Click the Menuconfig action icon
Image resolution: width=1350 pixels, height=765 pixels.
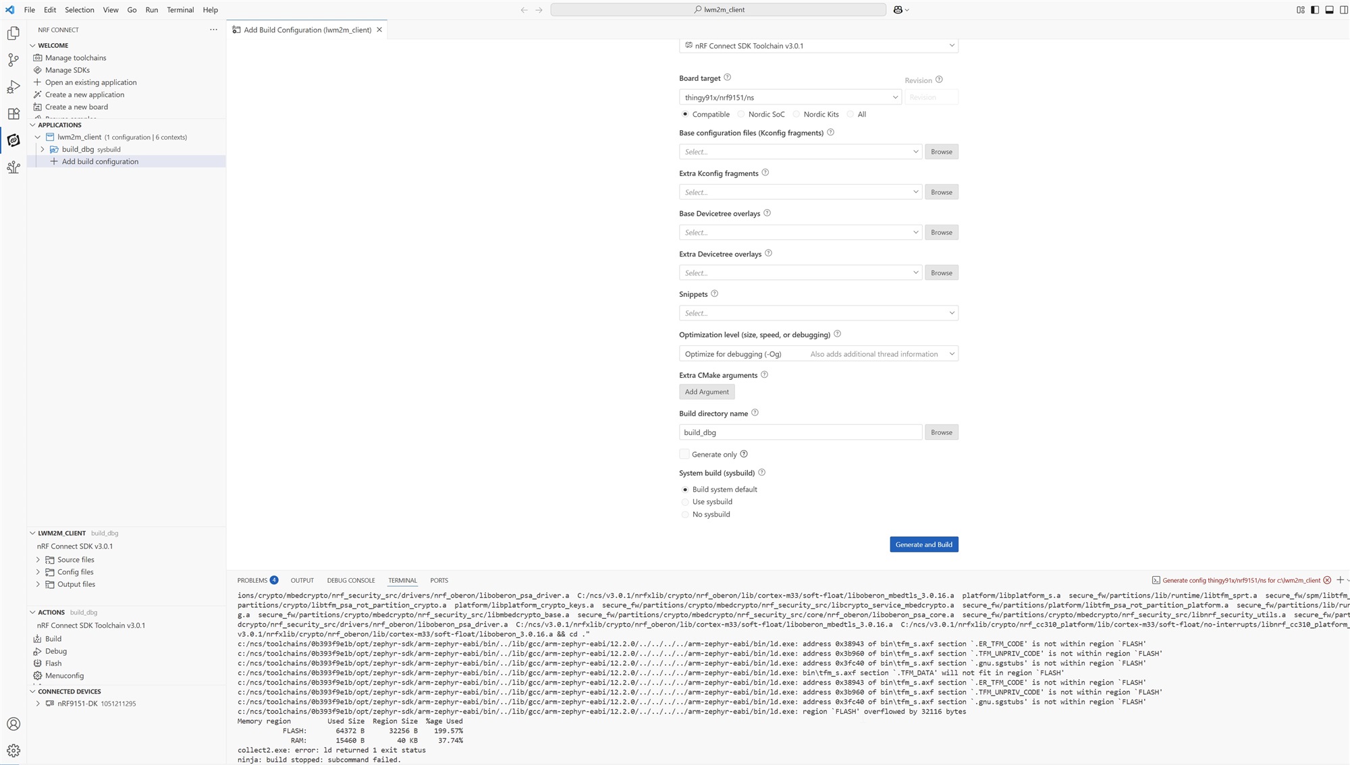pos(38,675)
